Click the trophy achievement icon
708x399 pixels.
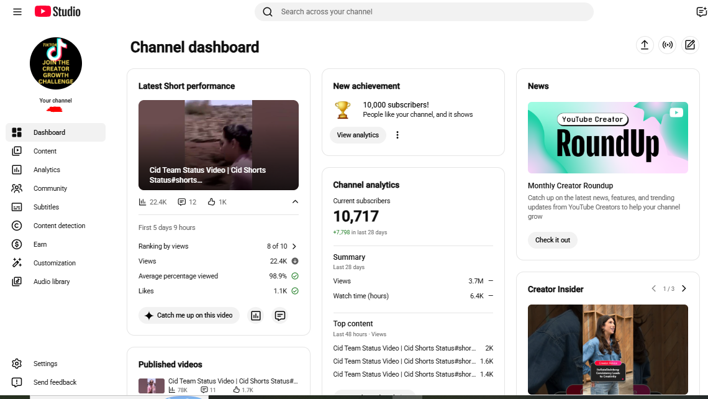click(343, 110)
